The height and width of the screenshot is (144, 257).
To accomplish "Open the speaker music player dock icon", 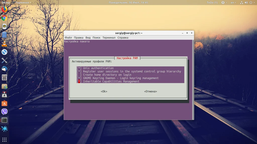I will tap(5, 26).
